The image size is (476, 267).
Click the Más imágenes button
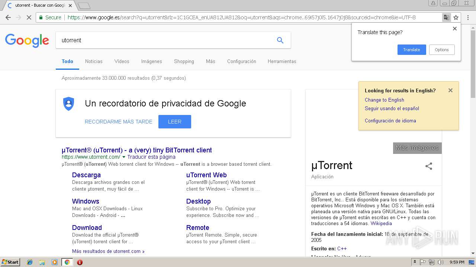[417, 148]
